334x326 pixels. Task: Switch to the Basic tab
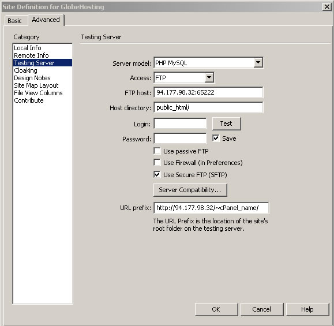tap(14, 21)
